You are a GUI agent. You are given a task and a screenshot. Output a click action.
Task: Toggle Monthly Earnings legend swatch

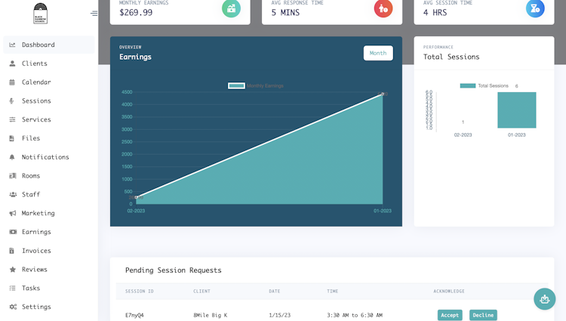click(236, 85)
